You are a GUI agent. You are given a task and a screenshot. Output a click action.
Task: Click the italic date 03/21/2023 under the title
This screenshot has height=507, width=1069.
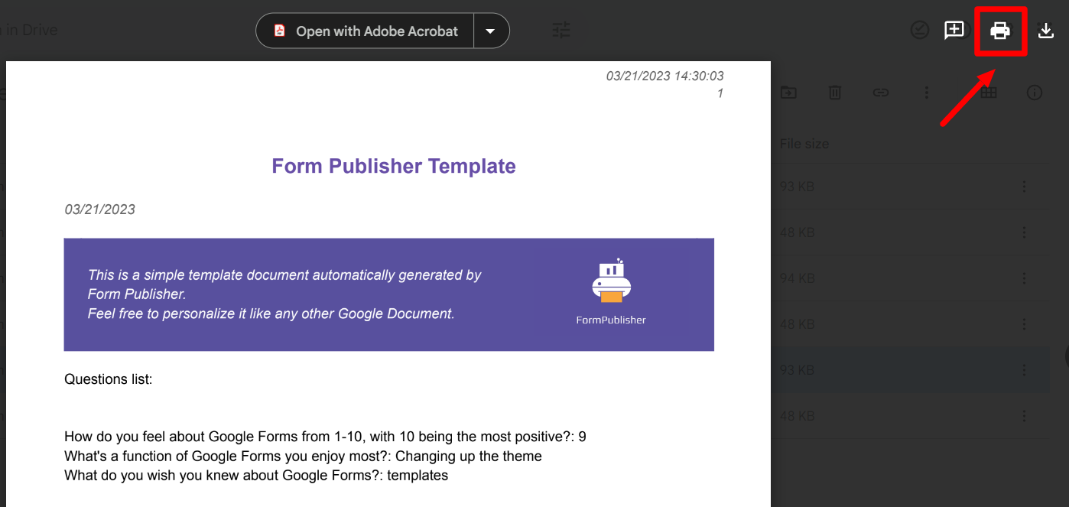pyautogui.click(x=100, y=210)
